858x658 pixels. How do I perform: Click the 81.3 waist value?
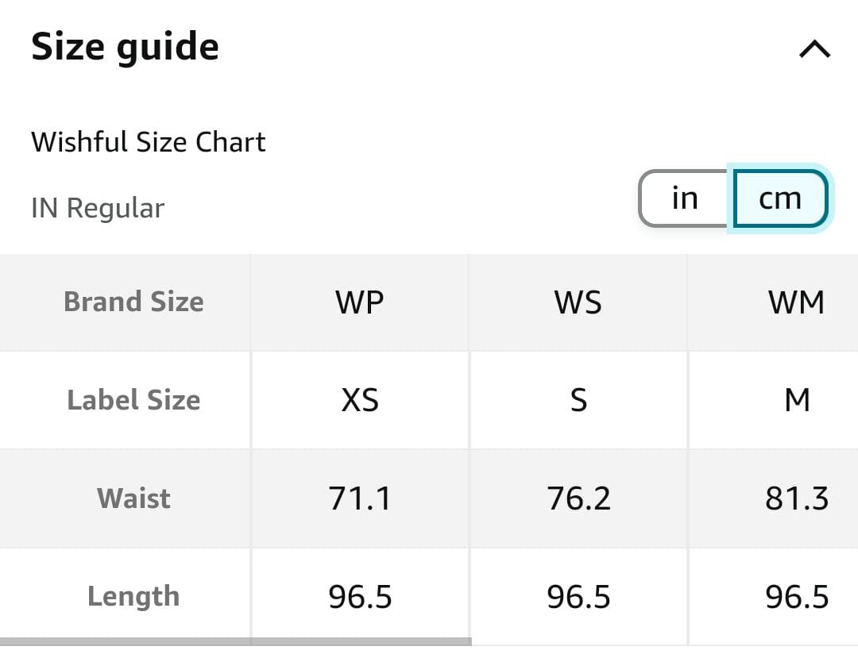[797, 498]
